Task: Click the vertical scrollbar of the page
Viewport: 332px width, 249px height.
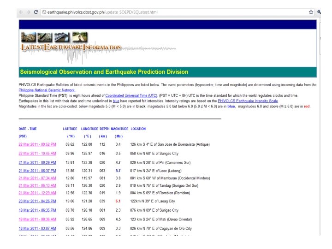Action: pos(320,127)
